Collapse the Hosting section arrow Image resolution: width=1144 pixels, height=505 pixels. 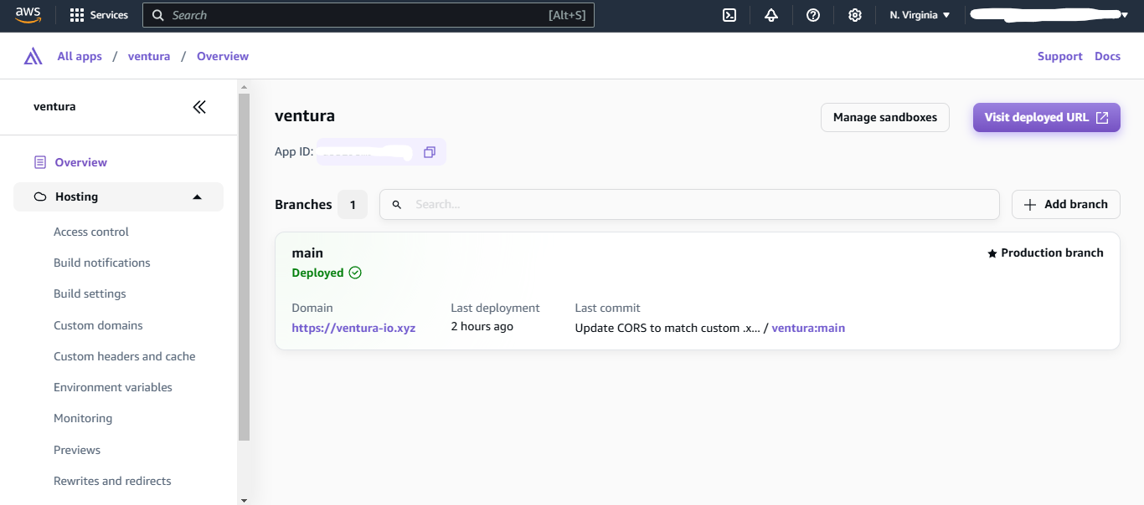(x=198, y=197)
